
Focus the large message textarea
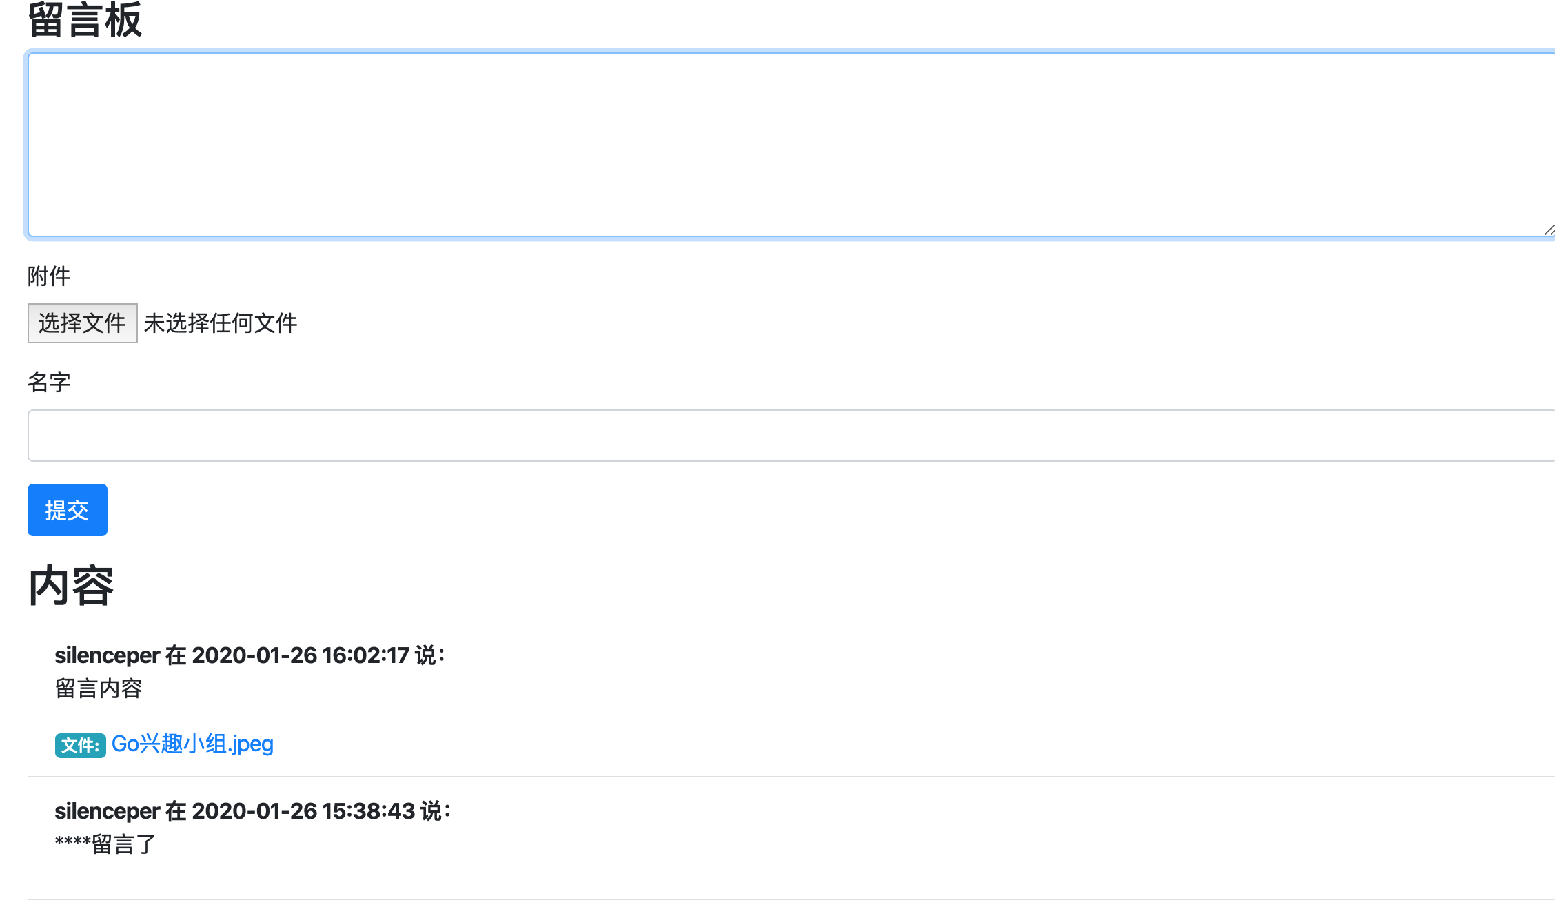coord(786,145)
